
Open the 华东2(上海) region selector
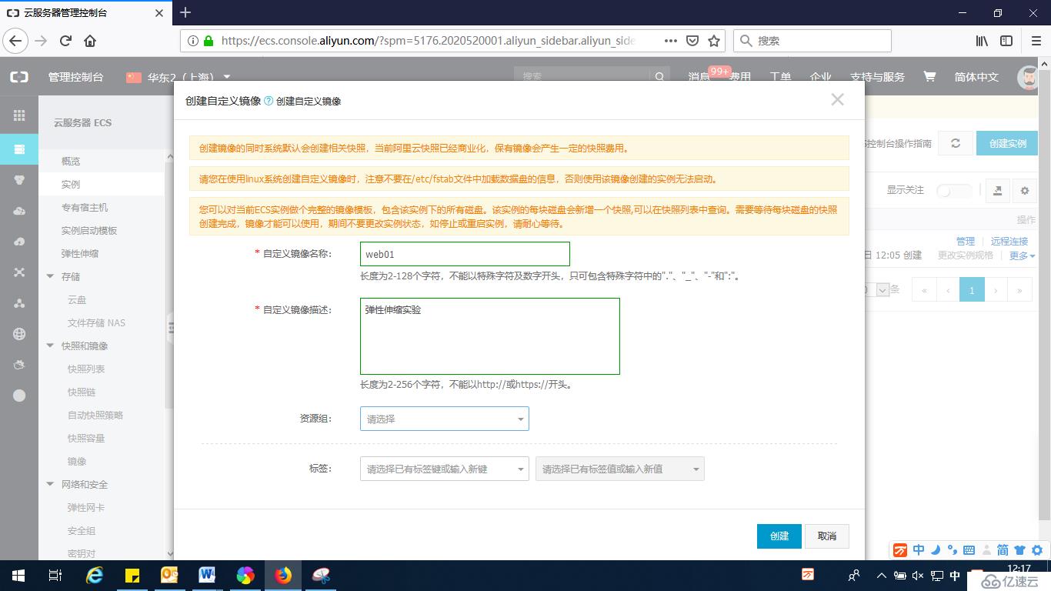point(179,77)
